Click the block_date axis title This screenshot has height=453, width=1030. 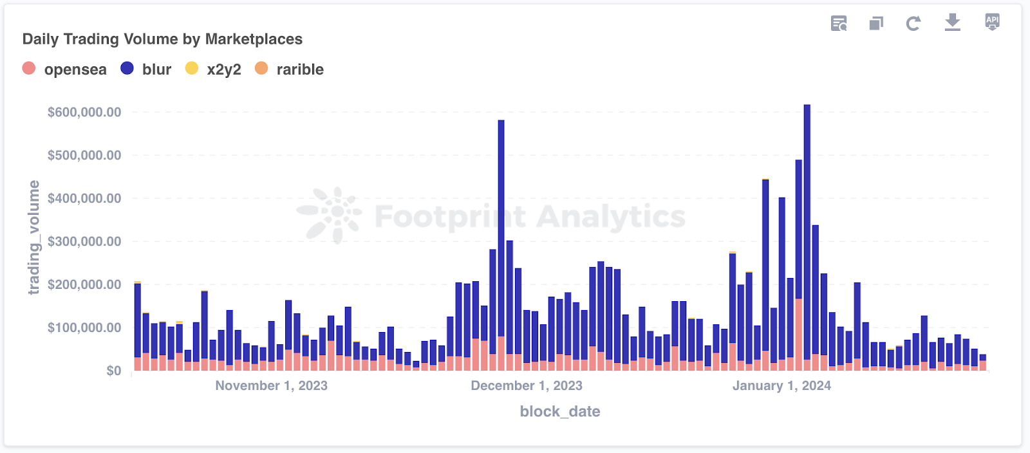(560, 411)
